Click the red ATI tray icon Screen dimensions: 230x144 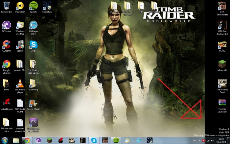[204, 141]
